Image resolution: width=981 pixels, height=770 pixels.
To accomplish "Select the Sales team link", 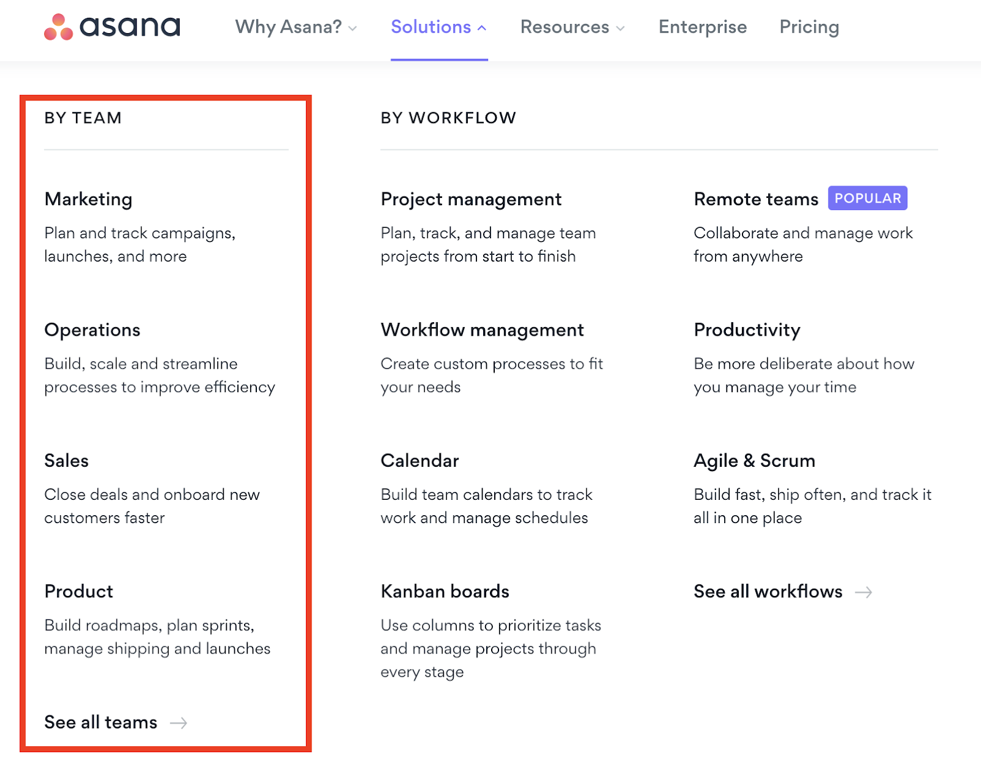I will pyautogui.click(x=66, y=461).
